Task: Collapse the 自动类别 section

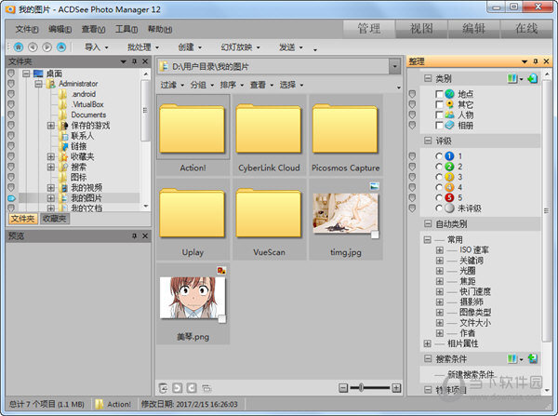Action: pos(428,223)
